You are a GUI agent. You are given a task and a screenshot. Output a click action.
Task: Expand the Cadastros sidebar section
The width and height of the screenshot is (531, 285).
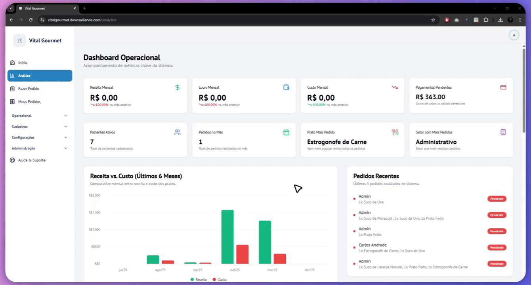click(x=40, y=127)
